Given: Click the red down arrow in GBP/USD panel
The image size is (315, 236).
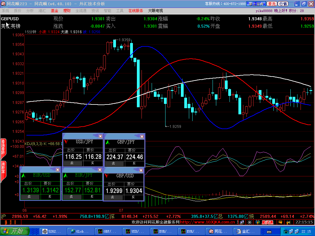Looking at the screenshot, I should 107,176.
